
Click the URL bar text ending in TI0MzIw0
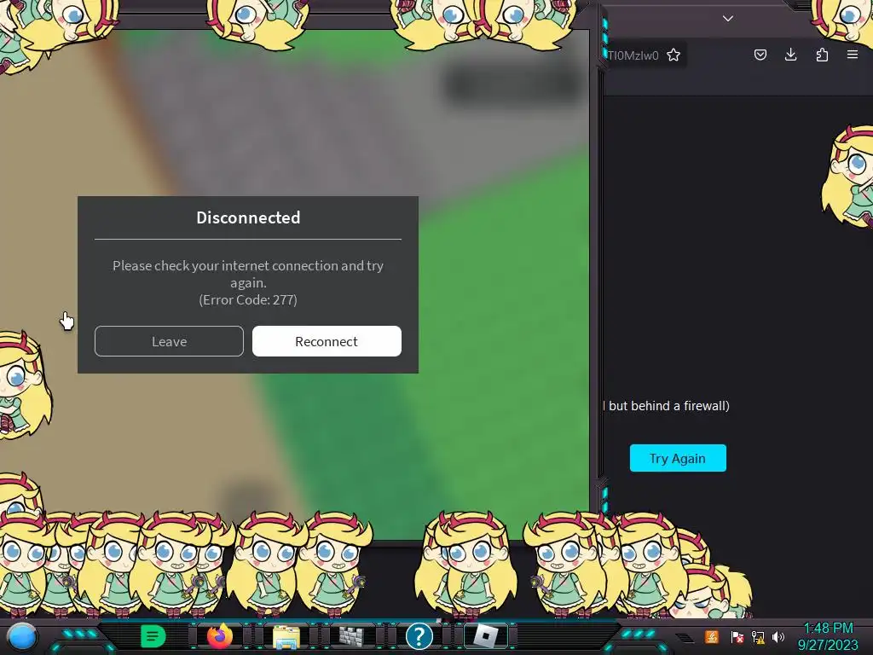click(633, 55)
